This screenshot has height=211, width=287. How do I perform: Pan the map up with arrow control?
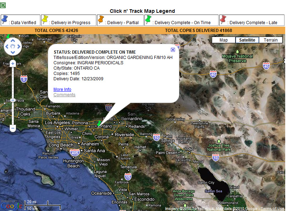pyautogui.click(x=12, y=40)
